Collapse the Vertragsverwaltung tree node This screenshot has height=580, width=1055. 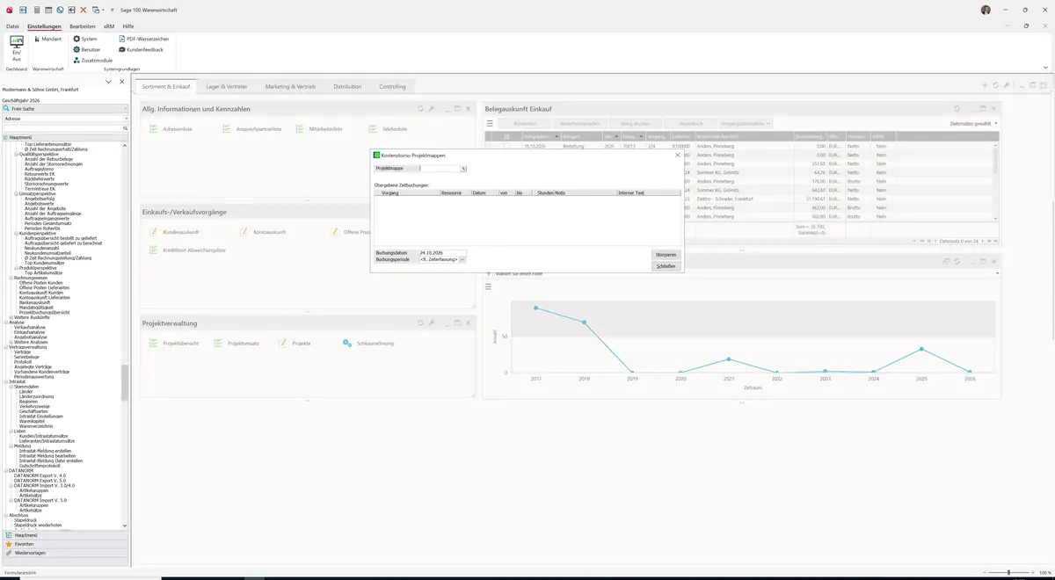click(x=5, y=347)
